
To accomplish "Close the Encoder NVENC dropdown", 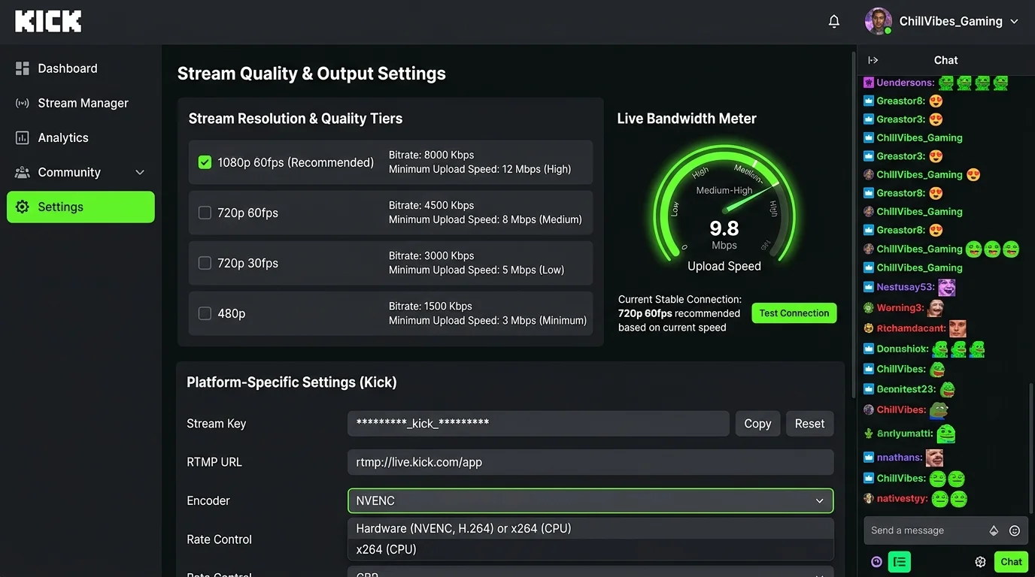I will [x=590, y=500].
